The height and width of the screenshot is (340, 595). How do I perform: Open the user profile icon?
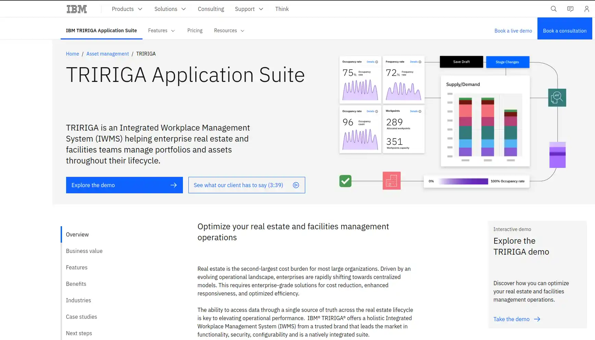[587, 9]
